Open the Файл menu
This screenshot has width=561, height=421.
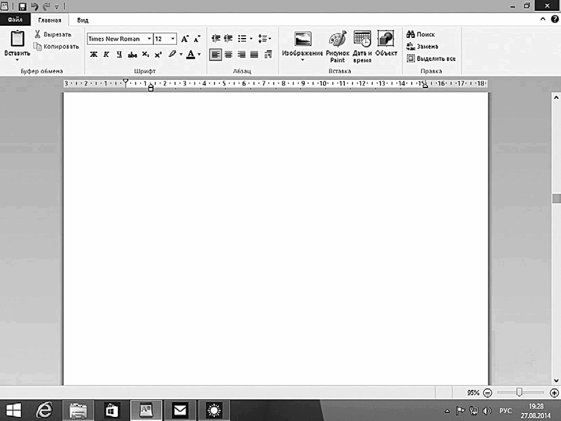pyautogui.click(x=15, y=20)
